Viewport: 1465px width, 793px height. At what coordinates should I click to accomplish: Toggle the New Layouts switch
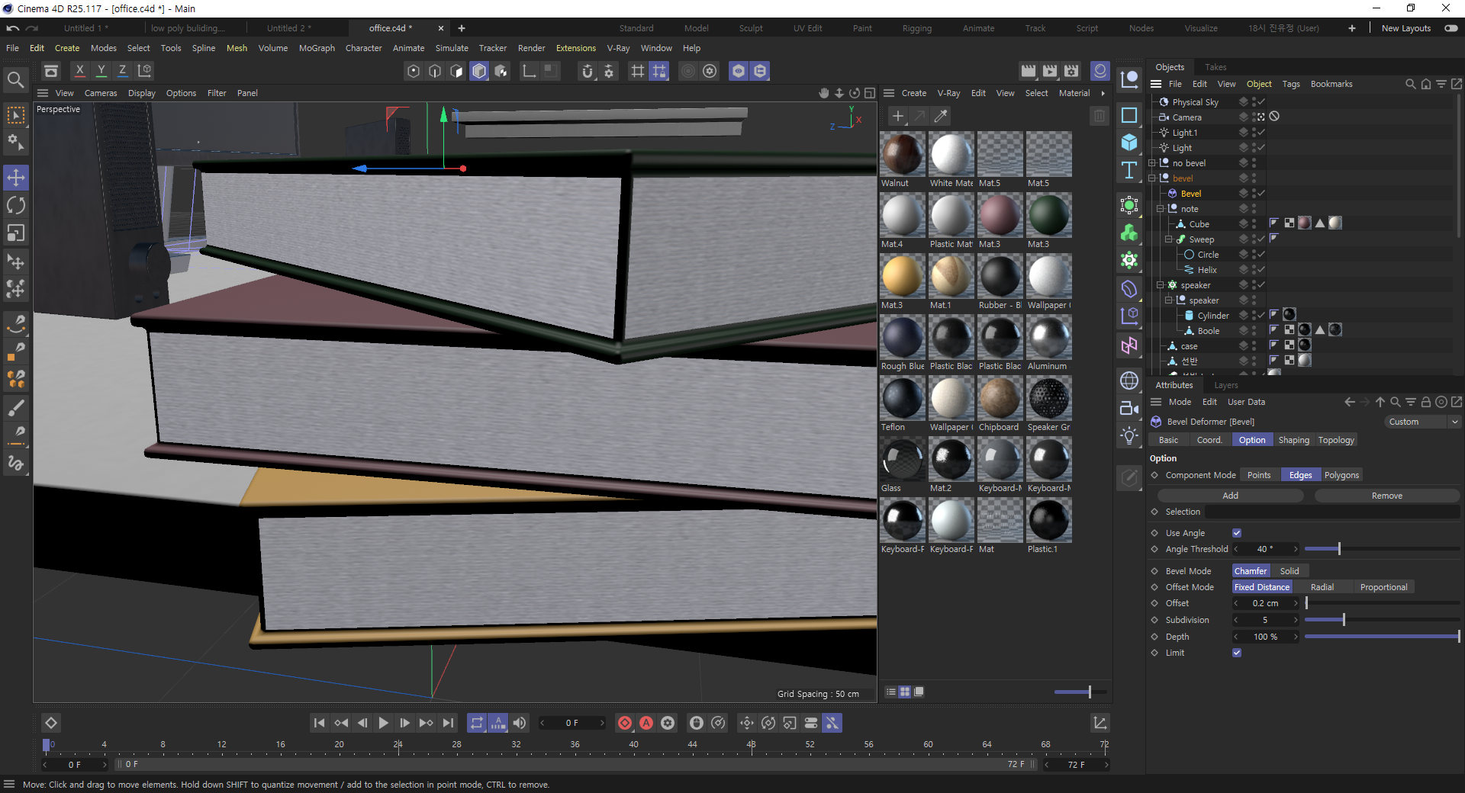(x=1451, y=28)
